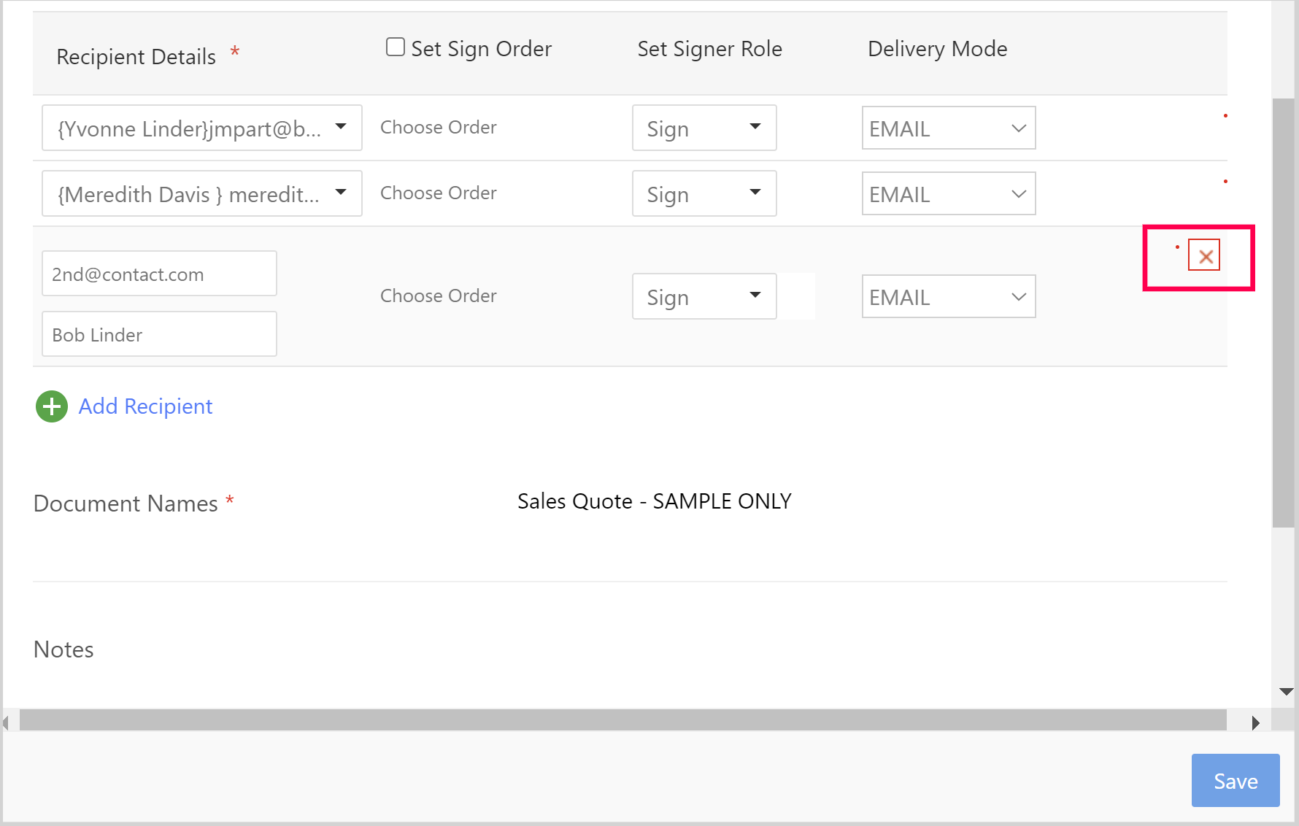Viewport: 1299px width, 826px height.
Task: Click the vertical scrollbar thumb
Action: coord(1283,314)
